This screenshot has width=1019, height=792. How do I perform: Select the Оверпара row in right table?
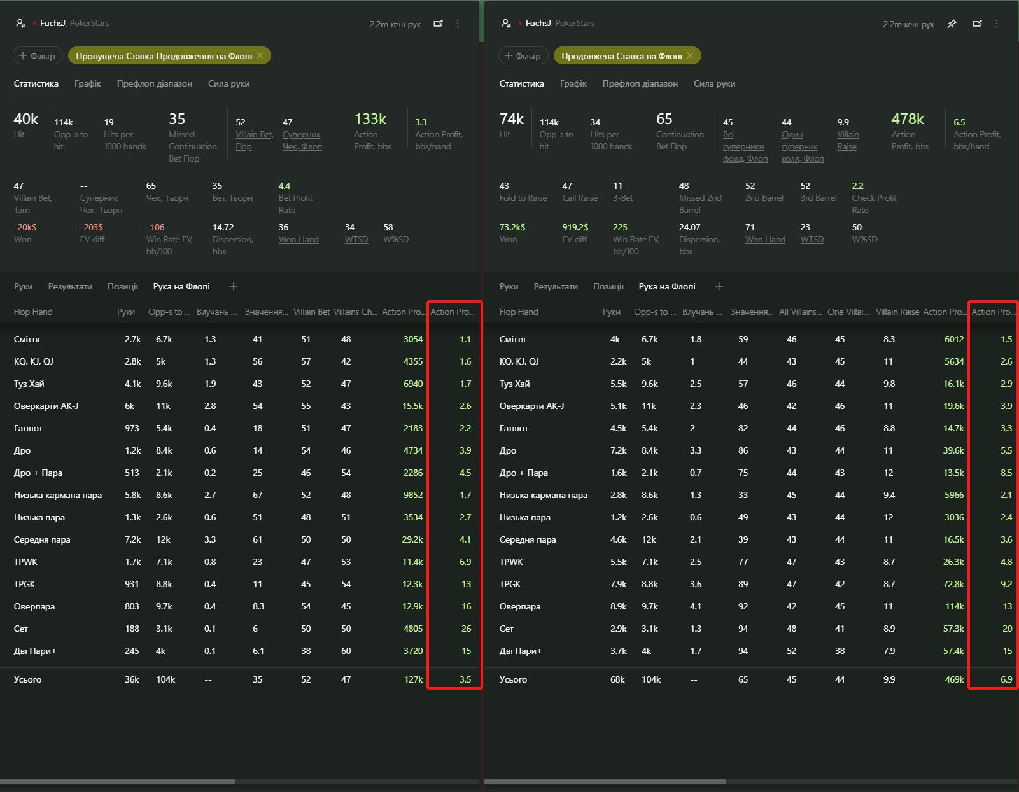[x=751, y=606]
